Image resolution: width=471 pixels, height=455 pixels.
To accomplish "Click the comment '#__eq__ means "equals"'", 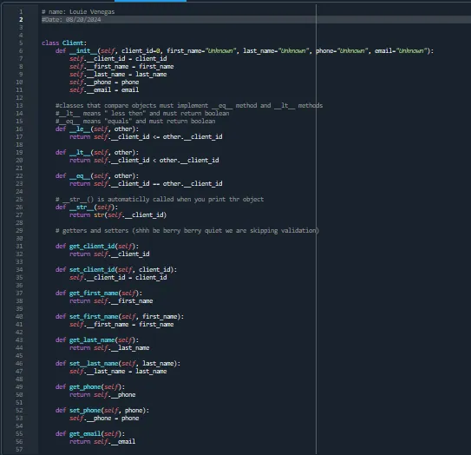I will pos(135,122).
